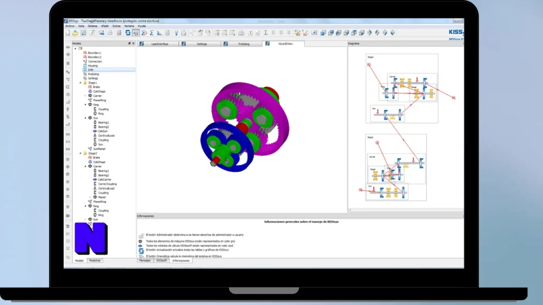Select CarrierCoupling under Stage2 Carrier

click(x=107, y=184)
